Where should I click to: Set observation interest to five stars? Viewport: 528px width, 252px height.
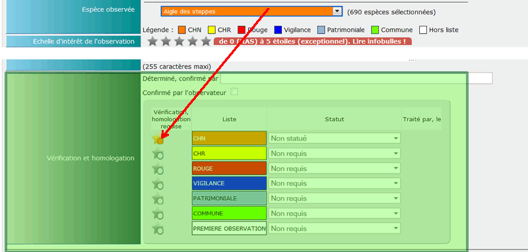tap(205, 42)
